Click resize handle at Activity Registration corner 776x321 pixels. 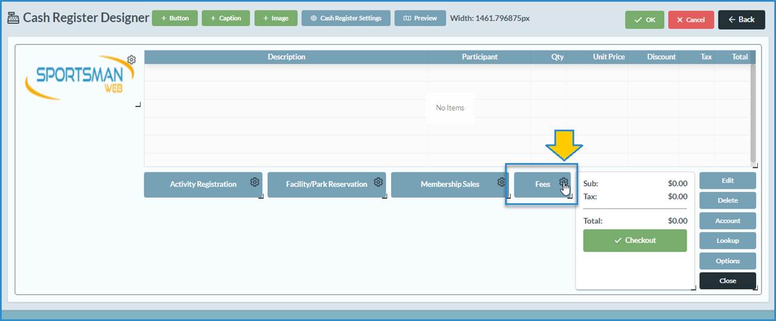[261, 196]
